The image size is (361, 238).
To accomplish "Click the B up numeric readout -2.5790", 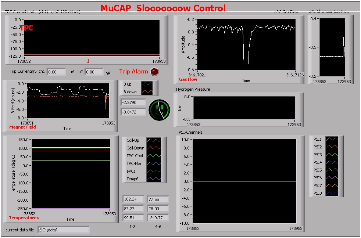I will [132, 102].
